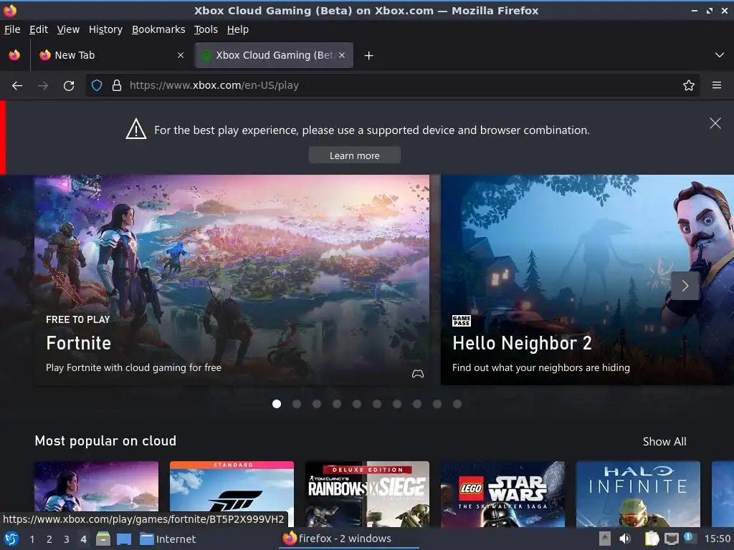This screenshot has height=550, width=734.
Task: Expand the list all tabs dropdown
Action: point(720,55)
